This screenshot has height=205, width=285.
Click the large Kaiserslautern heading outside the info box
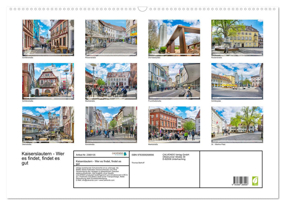43,158
